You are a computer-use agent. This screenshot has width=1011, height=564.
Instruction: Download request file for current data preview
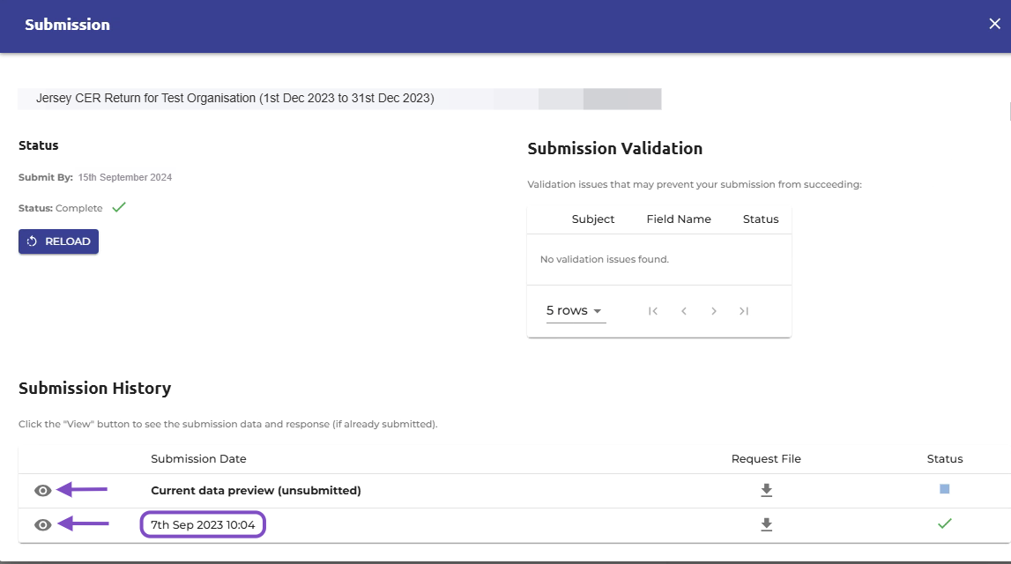click(x=766, y=491)
